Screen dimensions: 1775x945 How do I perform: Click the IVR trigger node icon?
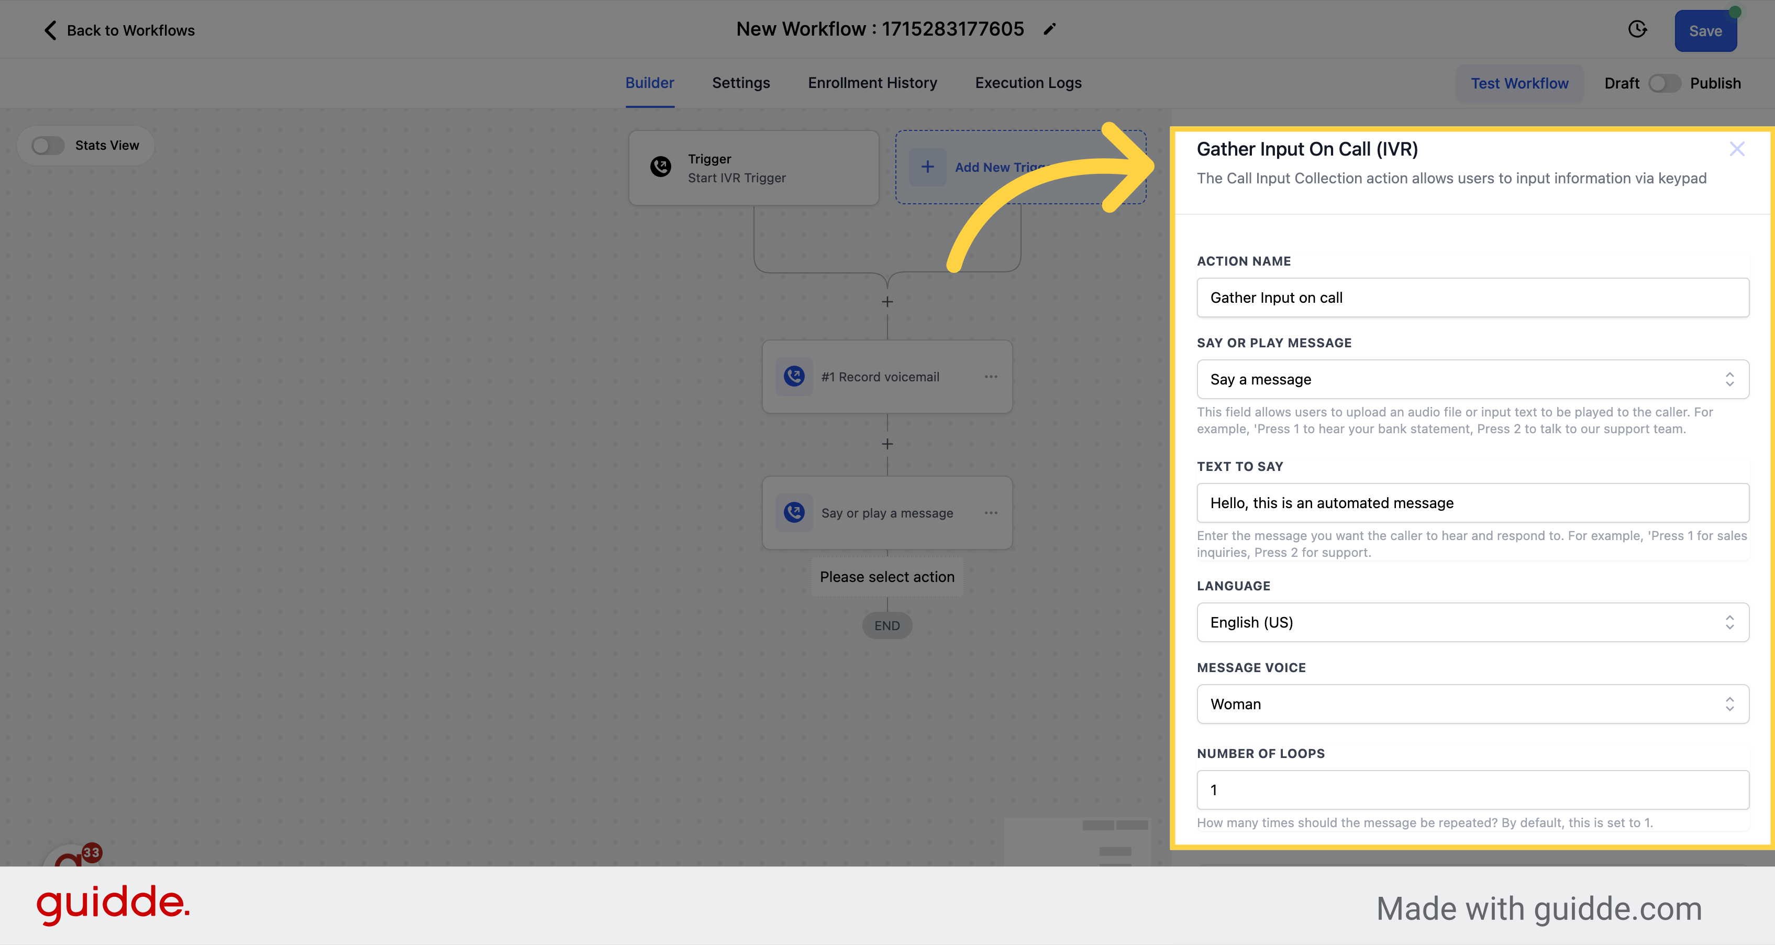(x=661, y=168)
